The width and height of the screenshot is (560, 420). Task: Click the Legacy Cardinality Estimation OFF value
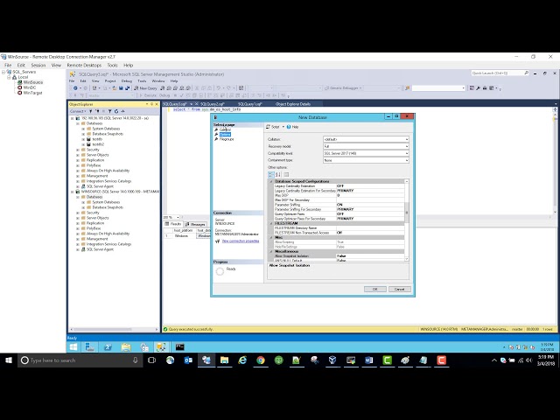click(x=370, y=186)
